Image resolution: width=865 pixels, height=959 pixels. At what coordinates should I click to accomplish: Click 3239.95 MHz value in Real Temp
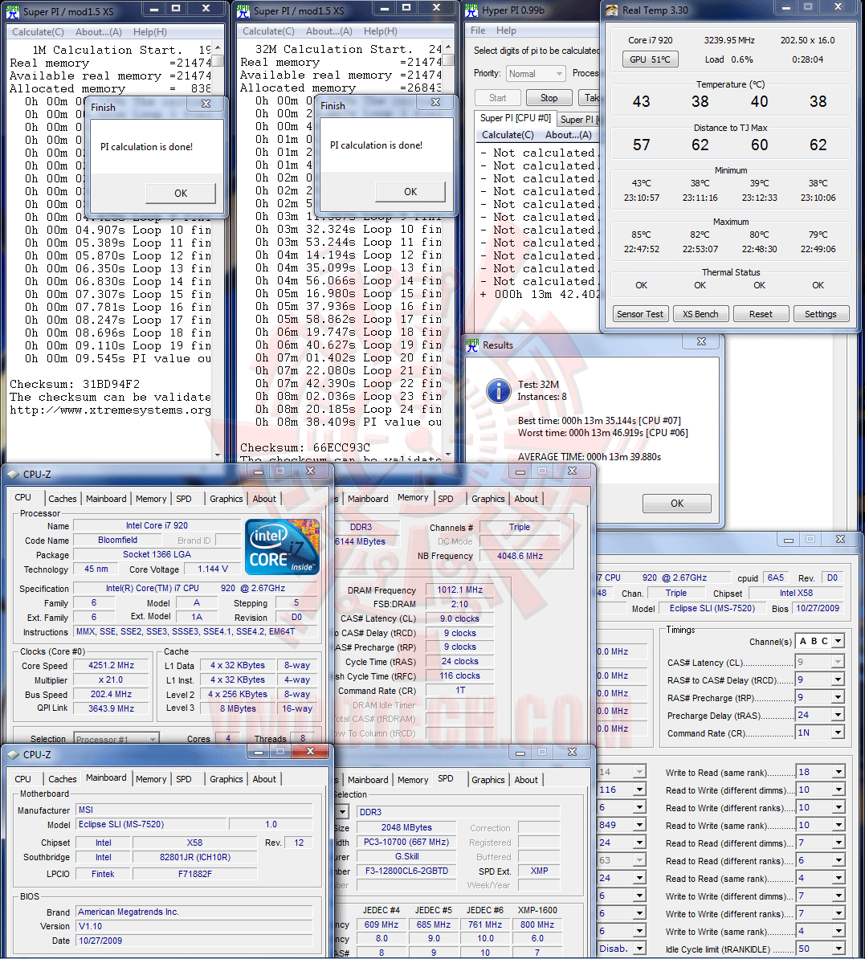pos(729,40)
